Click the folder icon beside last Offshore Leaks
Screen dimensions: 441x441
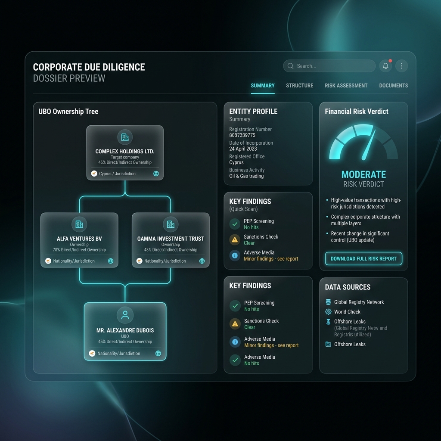[328, 344]
